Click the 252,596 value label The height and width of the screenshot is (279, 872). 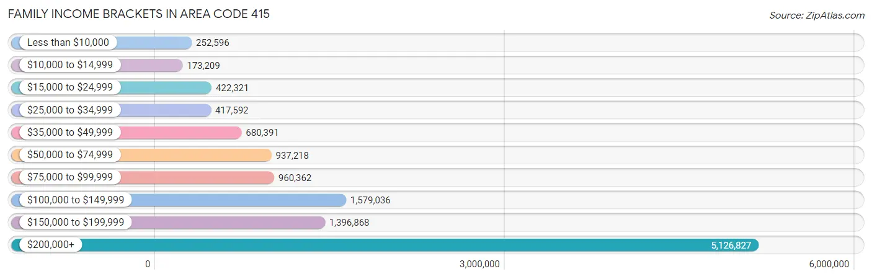[x=213, y=43]
